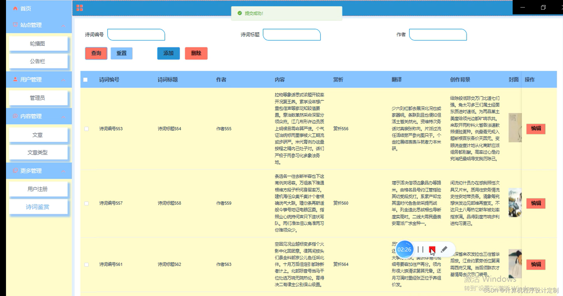Click the cell 作者555
Screen dimensions: 563x296
[224, 129]
